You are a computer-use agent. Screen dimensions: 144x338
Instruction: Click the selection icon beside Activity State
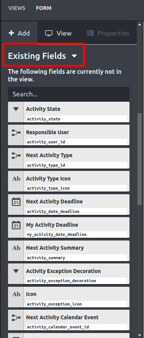(x=16, y=109)
